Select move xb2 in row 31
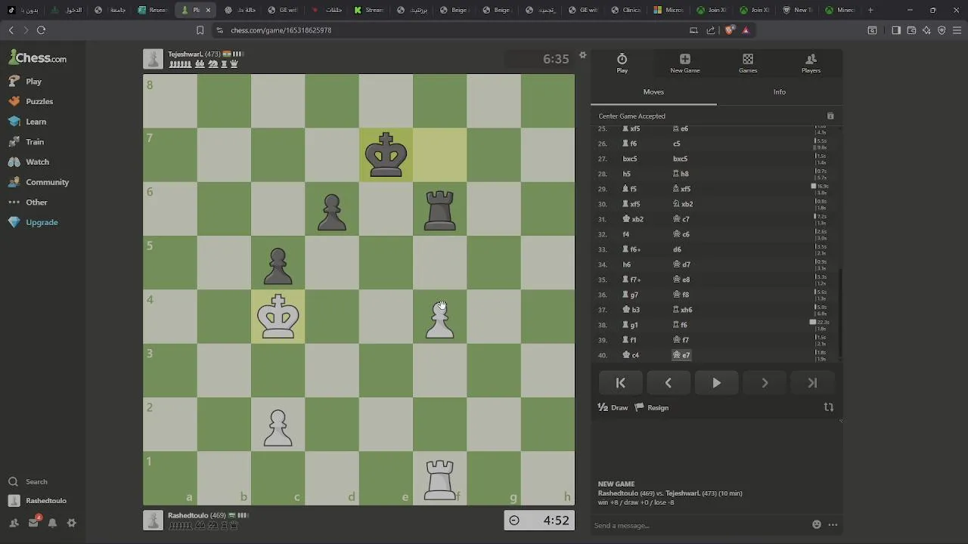 point(633,219)
